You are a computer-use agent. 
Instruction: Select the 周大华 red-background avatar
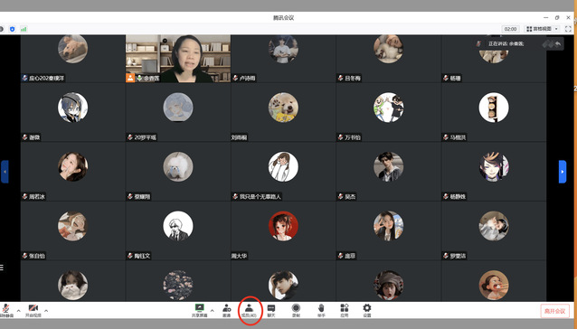(283, 226)
